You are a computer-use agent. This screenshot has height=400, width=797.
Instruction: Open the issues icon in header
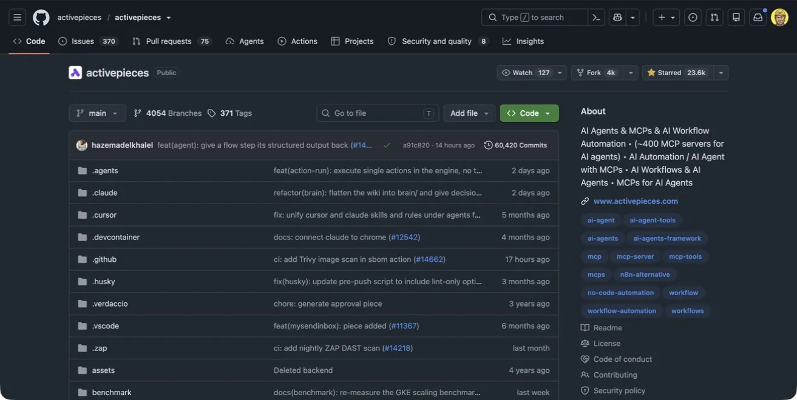(693, 18)
